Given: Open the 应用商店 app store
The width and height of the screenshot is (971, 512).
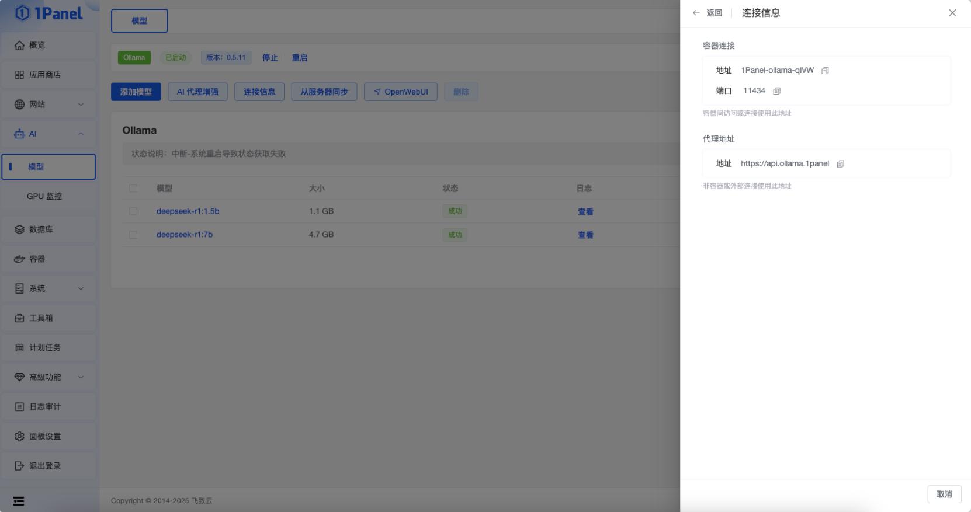Looking at the screenshot, I should (48, 75).
